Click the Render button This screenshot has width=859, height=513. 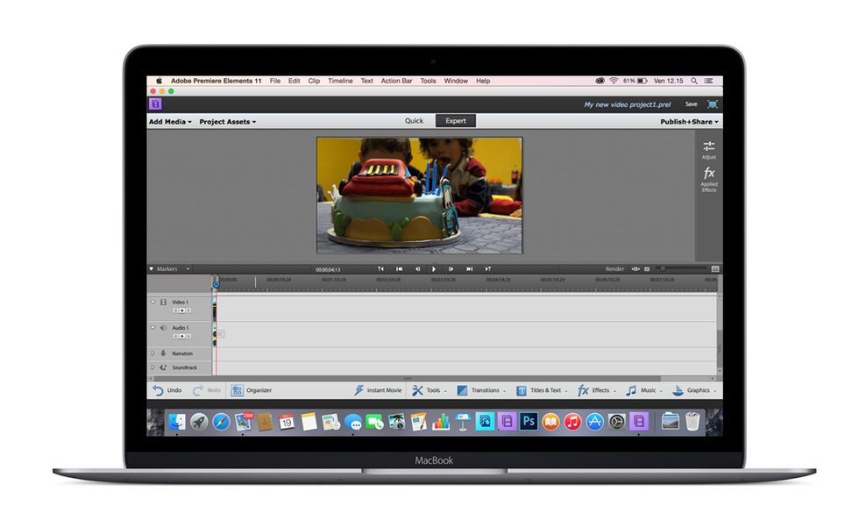pyautogui.click(x=614, y=269)
